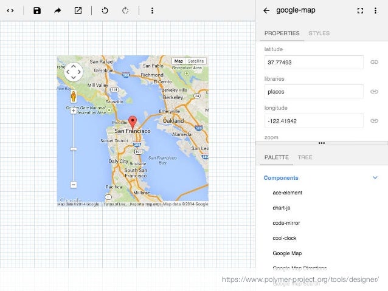Select the Street View pegman icon
388x291 pixels.
74,96
